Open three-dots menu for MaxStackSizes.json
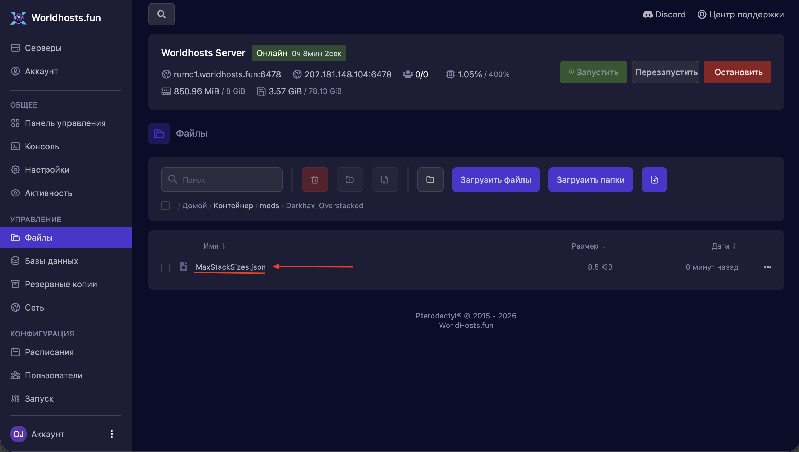 tap(767, 267)
